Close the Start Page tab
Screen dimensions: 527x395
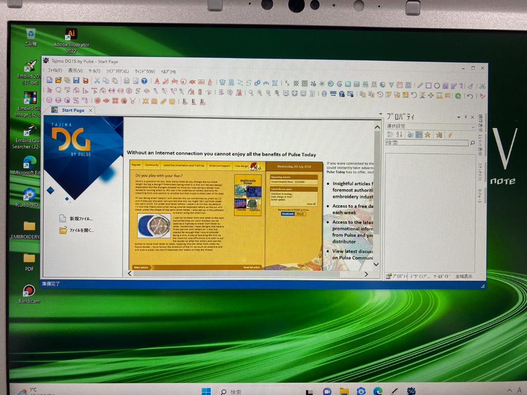(90, 110)
